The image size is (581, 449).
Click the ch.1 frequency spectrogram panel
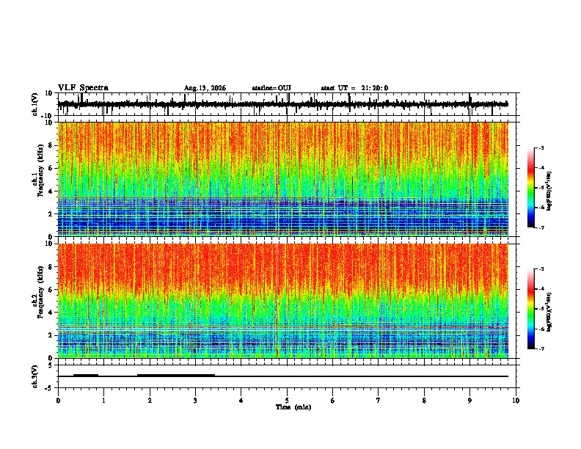click(282, 179)
